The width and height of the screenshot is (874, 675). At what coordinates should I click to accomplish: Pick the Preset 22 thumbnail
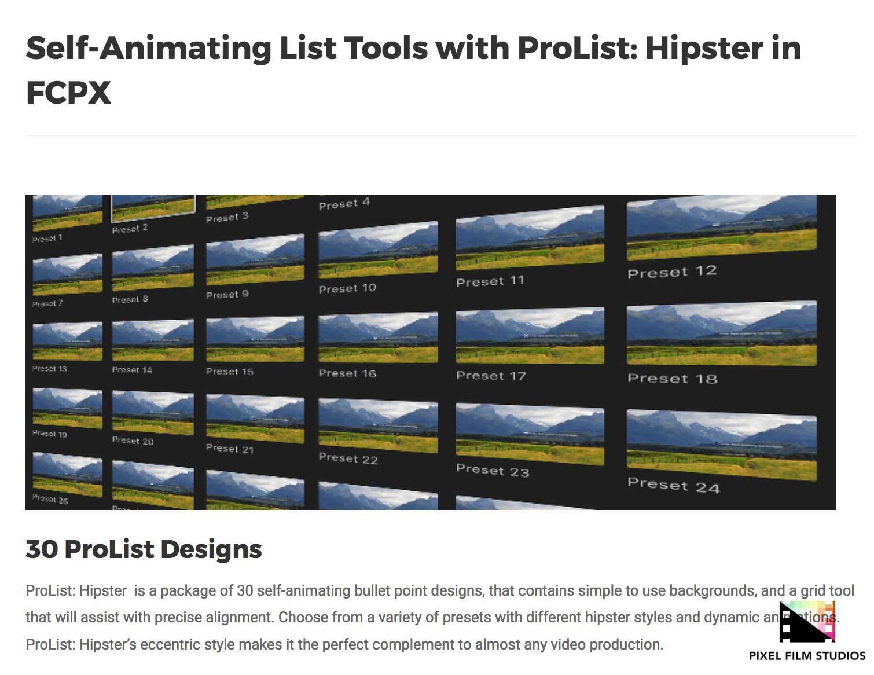(378, 425)
